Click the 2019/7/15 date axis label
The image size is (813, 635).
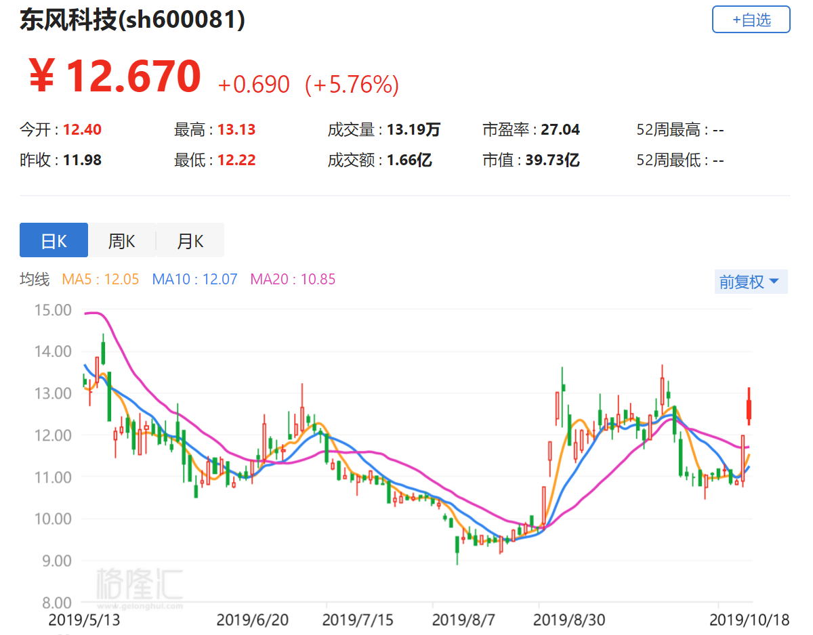click(x=358, y=619)
